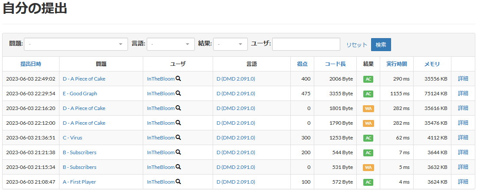Screen dimensions: 477x191
Task: Click the リセット link
Action: pyautogui.click(x=357, y=45)
